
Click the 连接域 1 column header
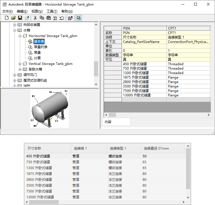(89, 148)
